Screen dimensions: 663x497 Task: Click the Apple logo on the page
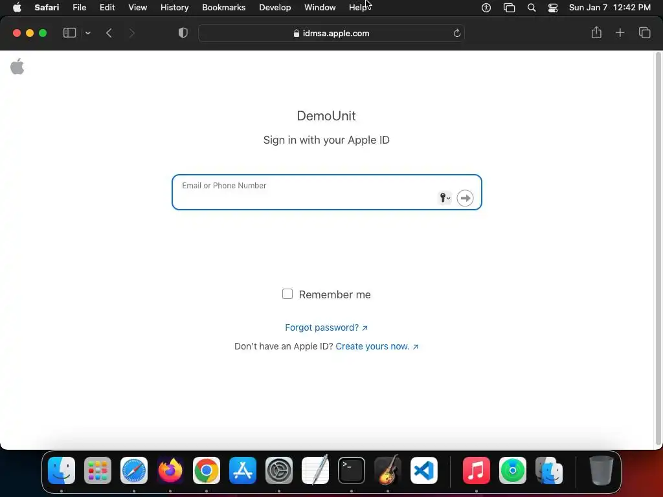[x=17, y=67]
